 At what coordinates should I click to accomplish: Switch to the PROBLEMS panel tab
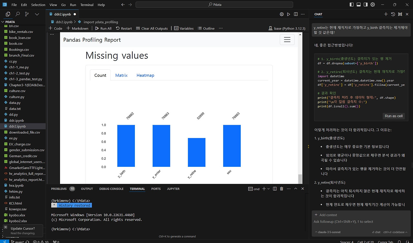pyautogui.click(x=63, y=189)
